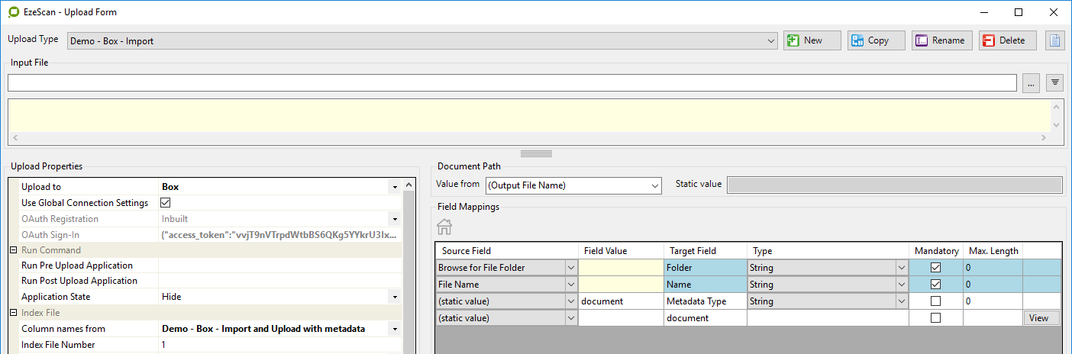Viewport: 1072px width, 354px height.
Task: Toggle Use Global Connection Settings checkbox
Action: (x=165, y=203)
